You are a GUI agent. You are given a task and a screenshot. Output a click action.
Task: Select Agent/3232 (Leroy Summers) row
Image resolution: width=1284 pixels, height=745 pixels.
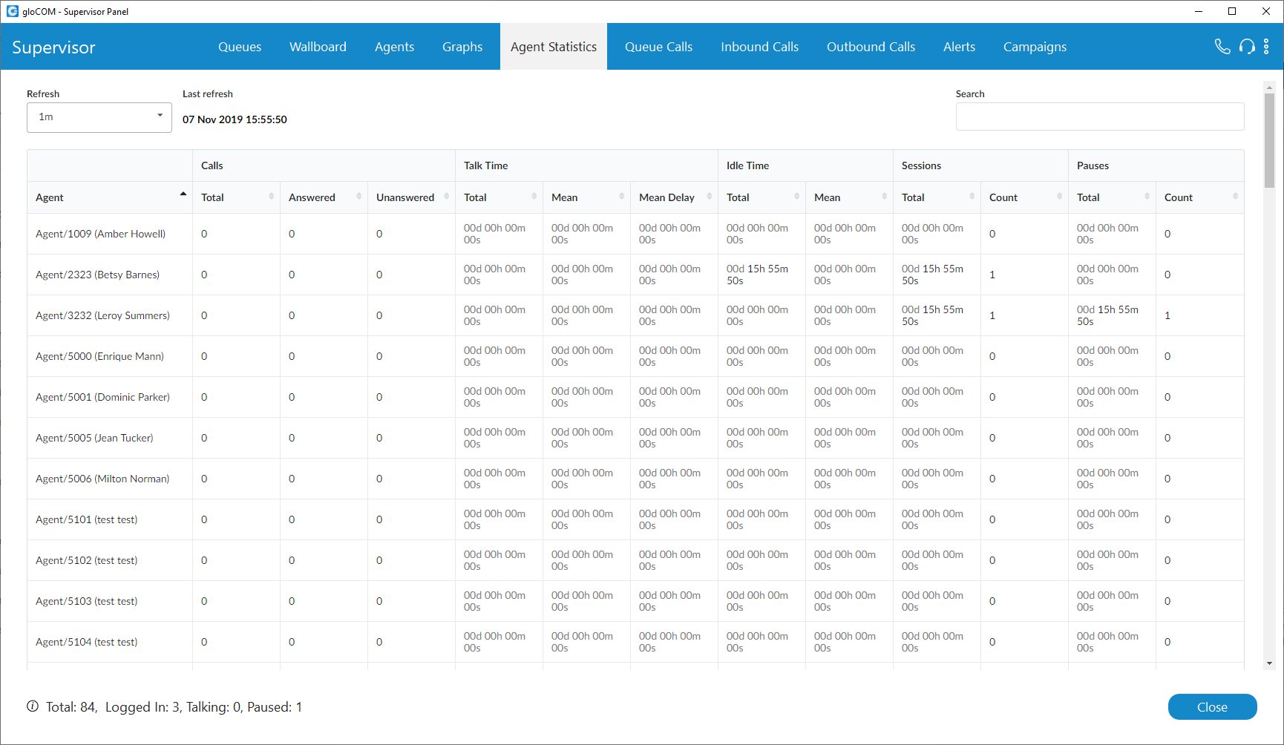point(102,315)
